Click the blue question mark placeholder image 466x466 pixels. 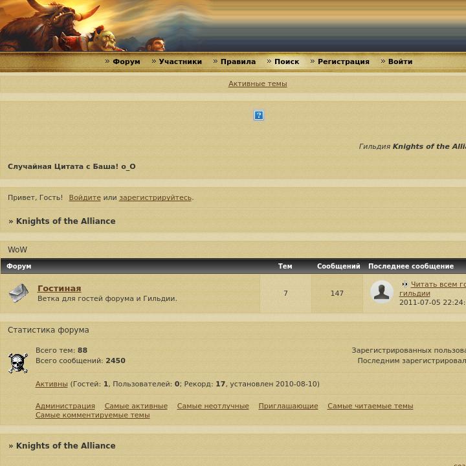pyautogui.click(x=259, y=115)
